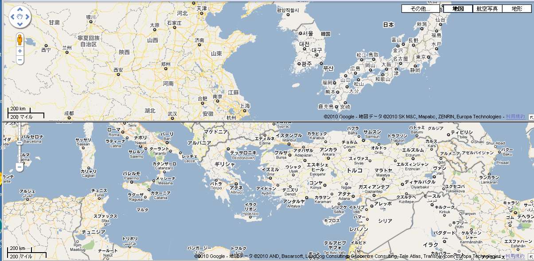Open the 利用規約 link on the upper map
The width and height of the screenshot is (534, 261).
coord(515,117)
